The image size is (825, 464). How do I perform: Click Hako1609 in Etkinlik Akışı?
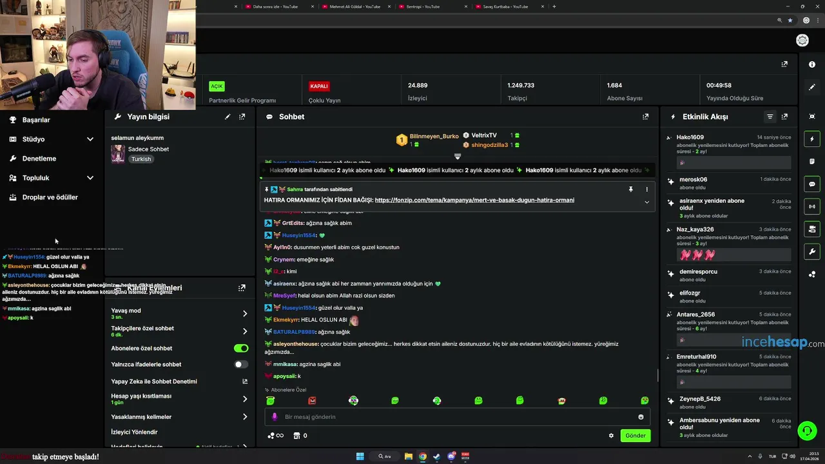(x=690, y=137)
